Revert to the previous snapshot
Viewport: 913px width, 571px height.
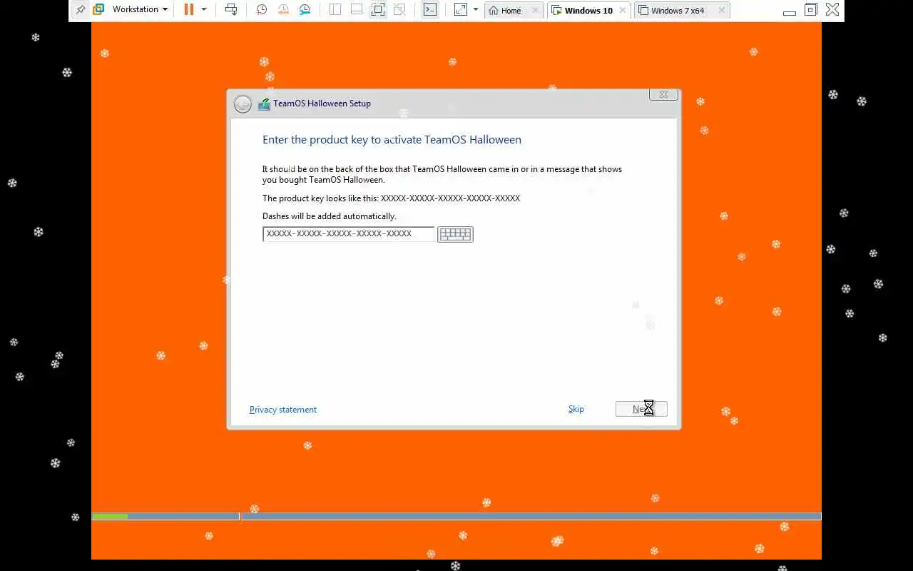283,10
